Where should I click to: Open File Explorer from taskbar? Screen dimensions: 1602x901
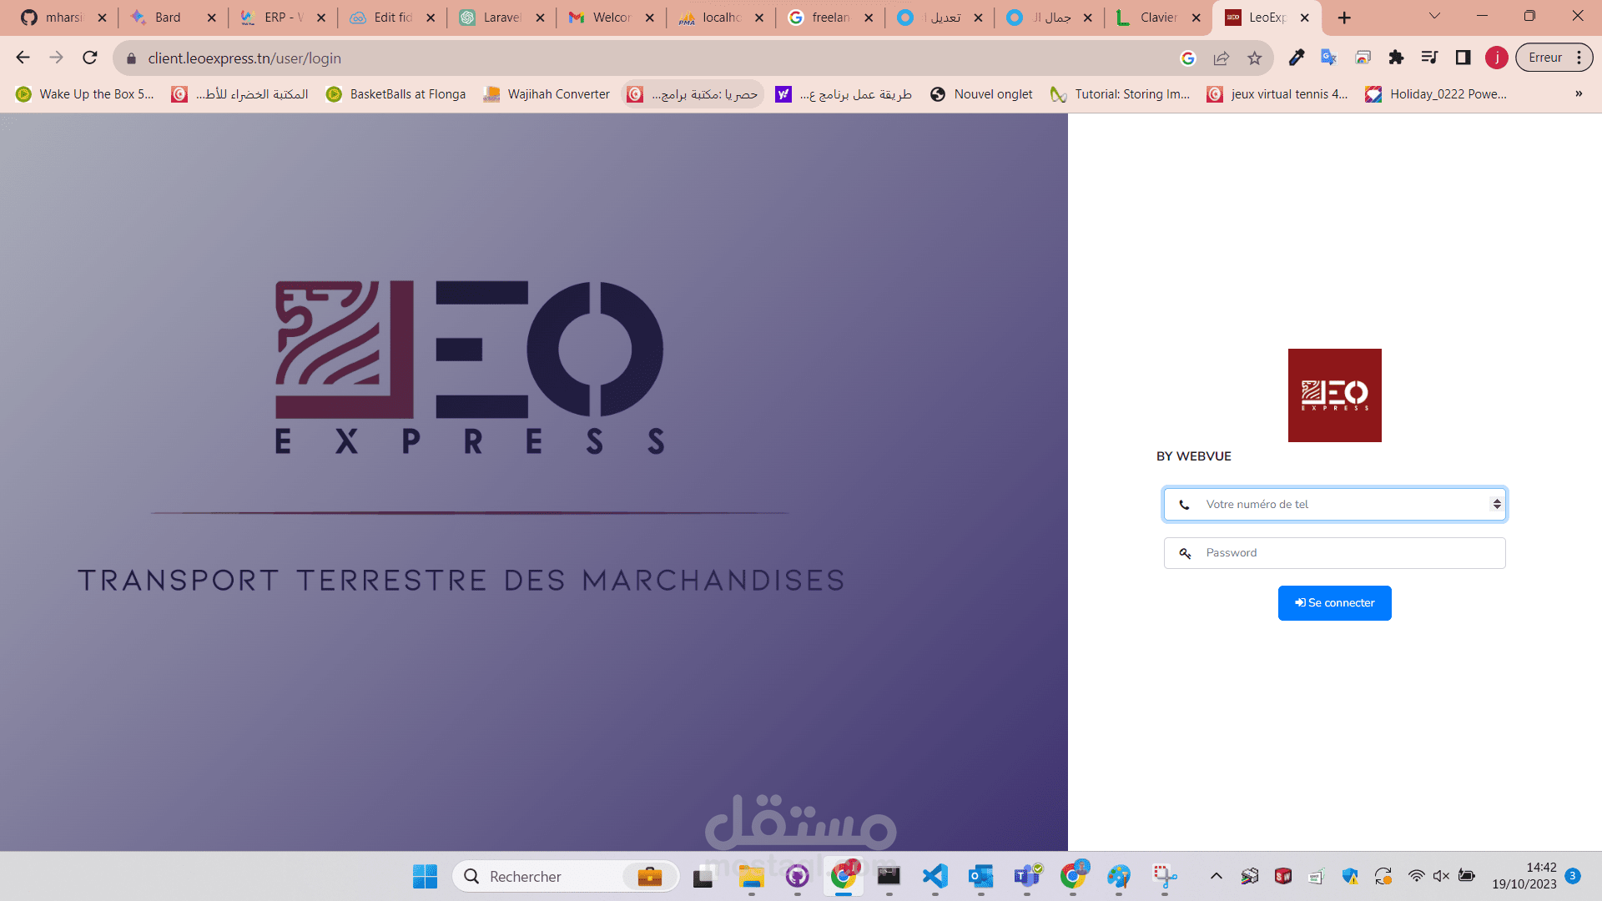click(x=751, y=876)
